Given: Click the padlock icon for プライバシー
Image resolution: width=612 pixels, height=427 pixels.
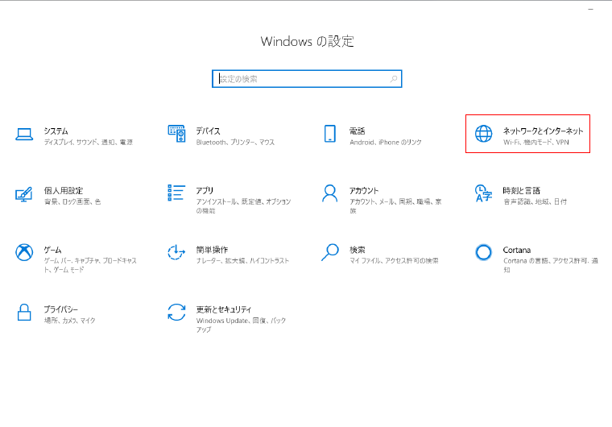Looking at the screenshot, I should click(x=24, y=312).
